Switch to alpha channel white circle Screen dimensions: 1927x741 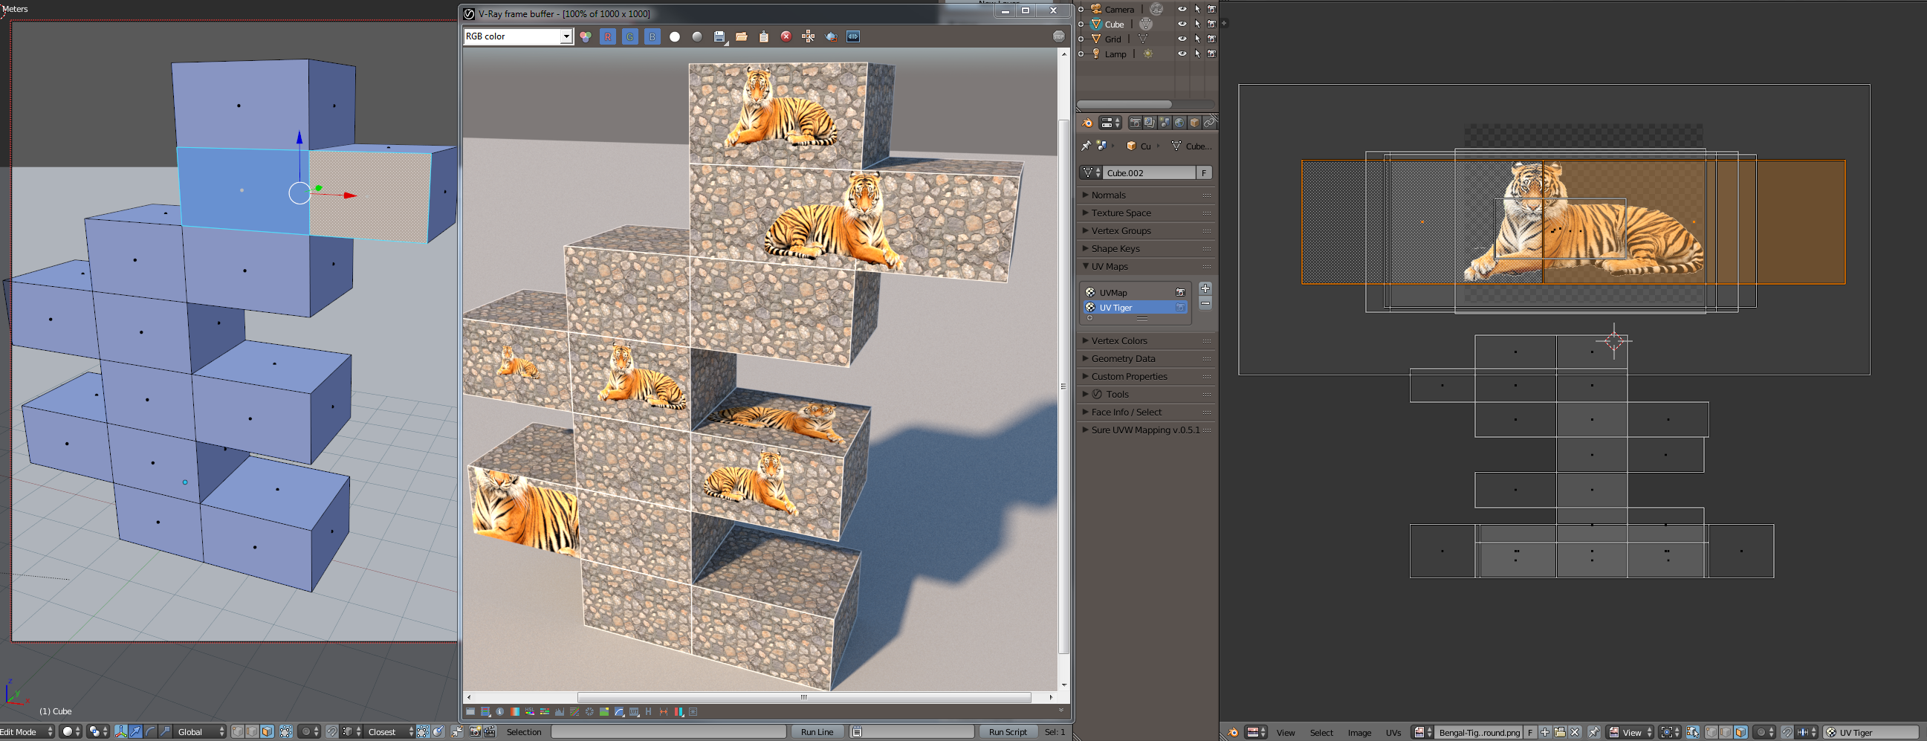675,36
